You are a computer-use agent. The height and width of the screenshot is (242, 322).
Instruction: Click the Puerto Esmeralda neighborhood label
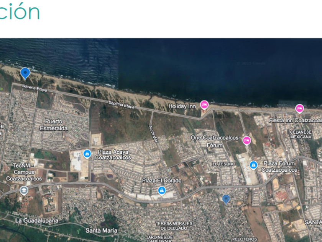coord(54,125)
